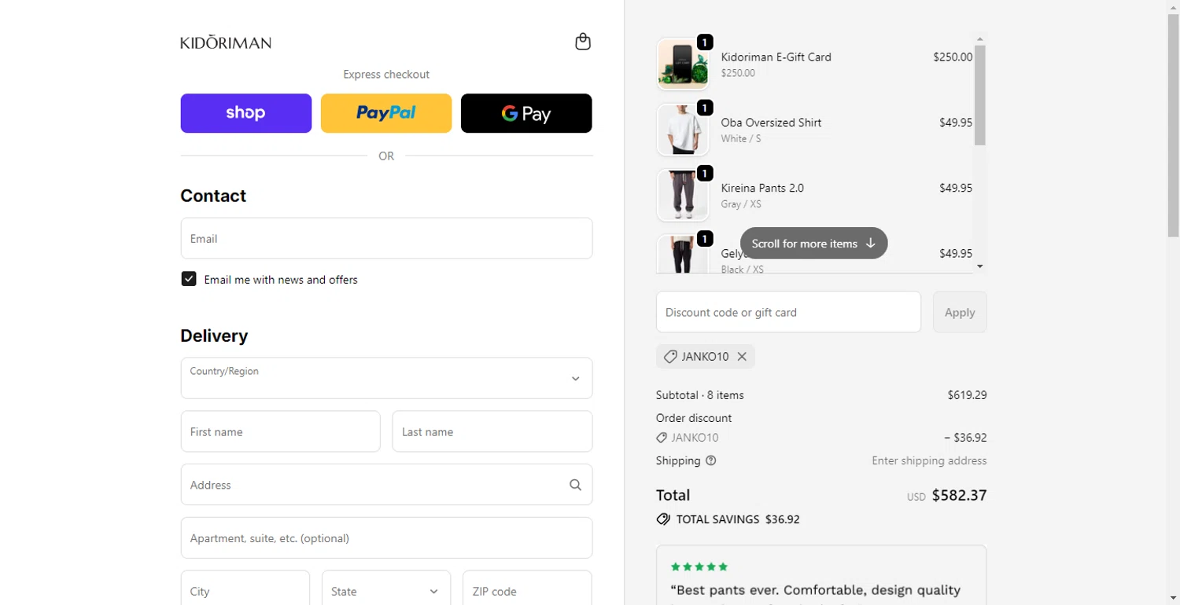The image size is (1180, 605).
Task: Click the Apply discount button
Action: (960, 312)
